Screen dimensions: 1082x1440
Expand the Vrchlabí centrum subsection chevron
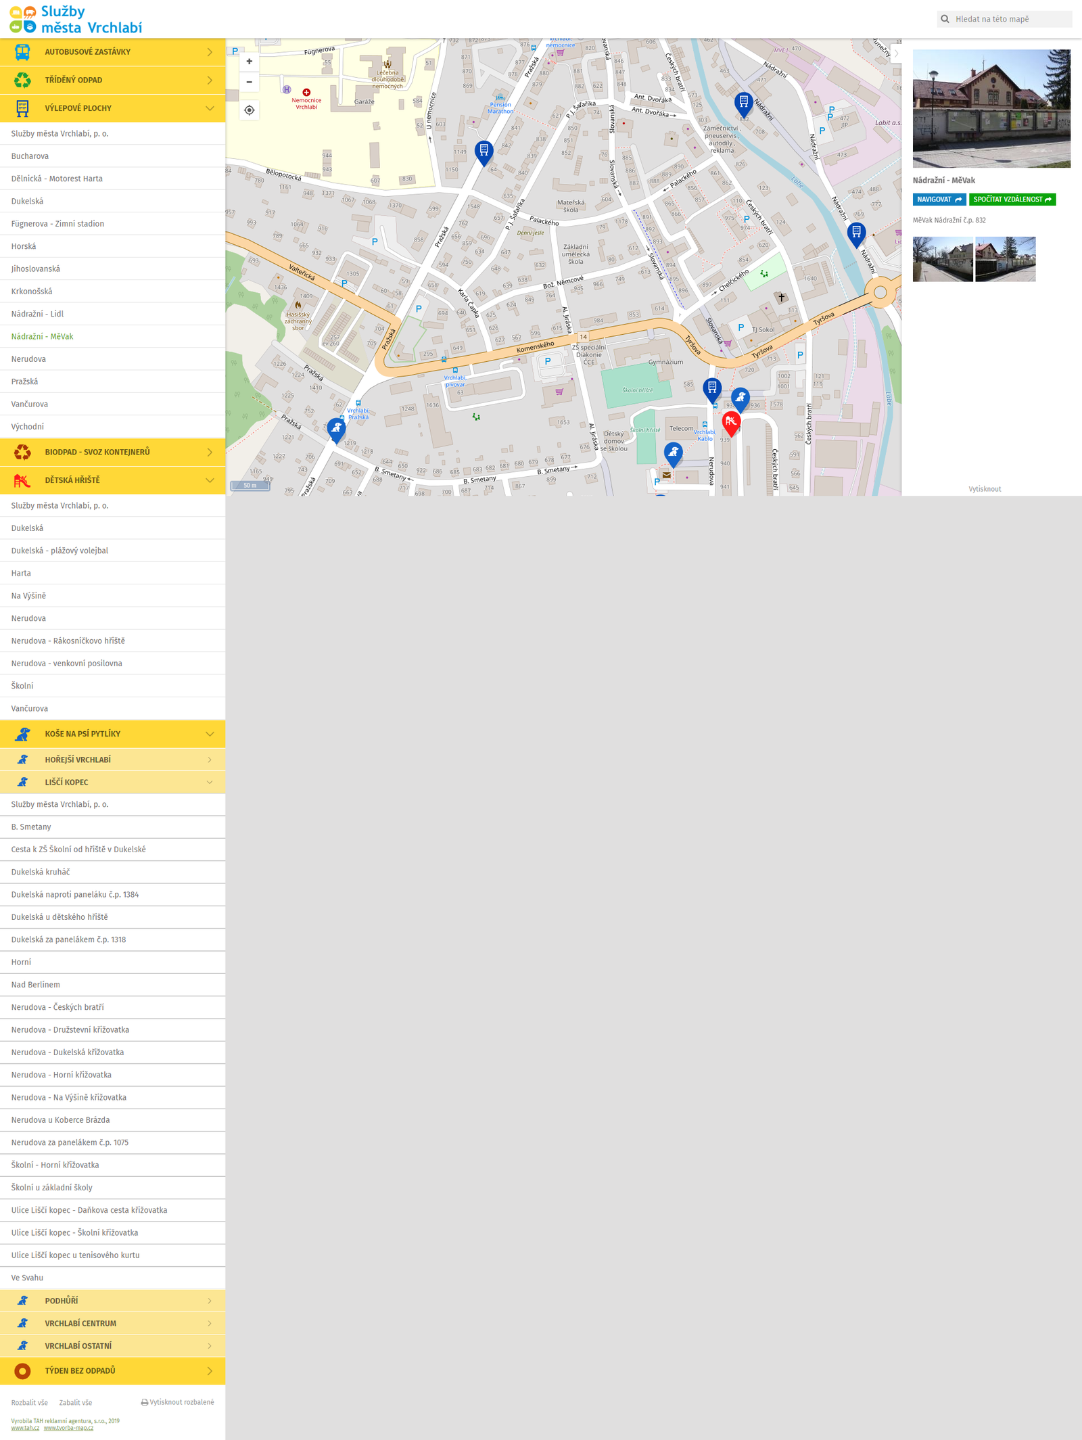coord(210,1323)
